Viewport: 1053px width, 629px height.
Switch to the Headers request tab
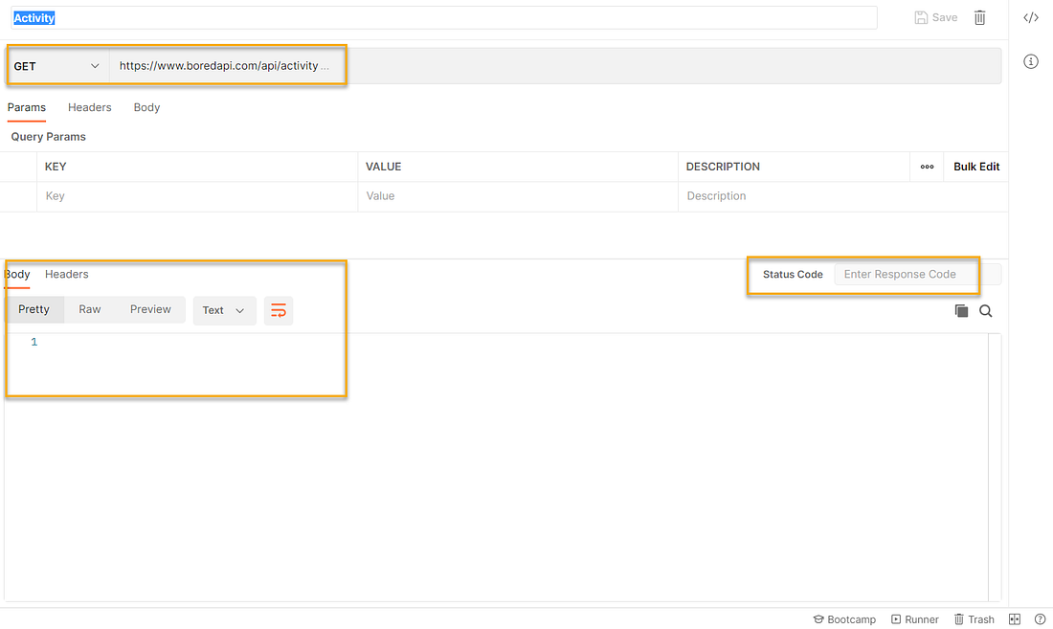[89, 107]
